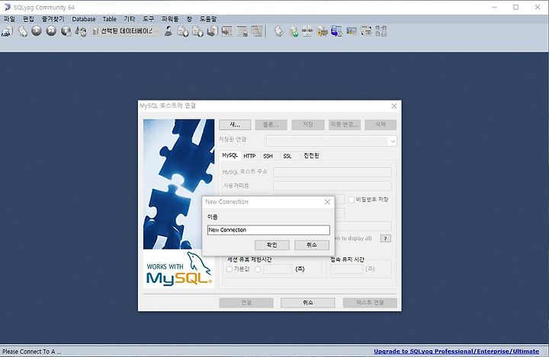Switch to the SSH tab
549x357 pixels.
[x=268, y=156]
